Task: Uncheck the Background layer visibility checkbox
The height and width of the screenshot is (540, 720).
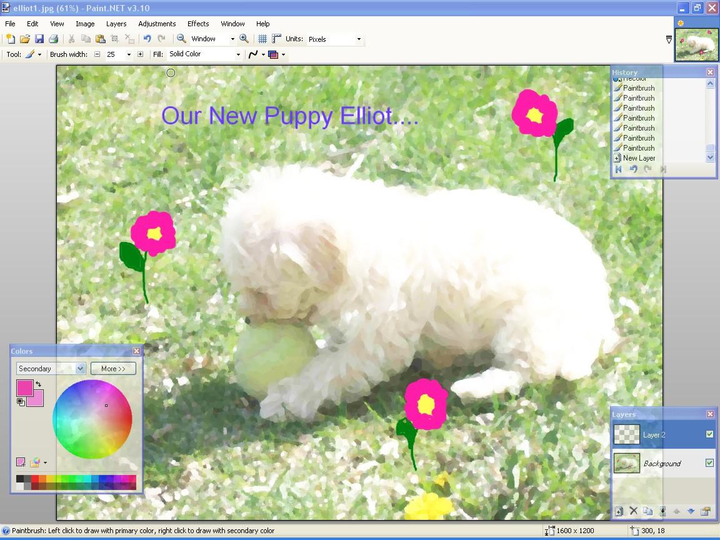Action: tap(709, 463)
